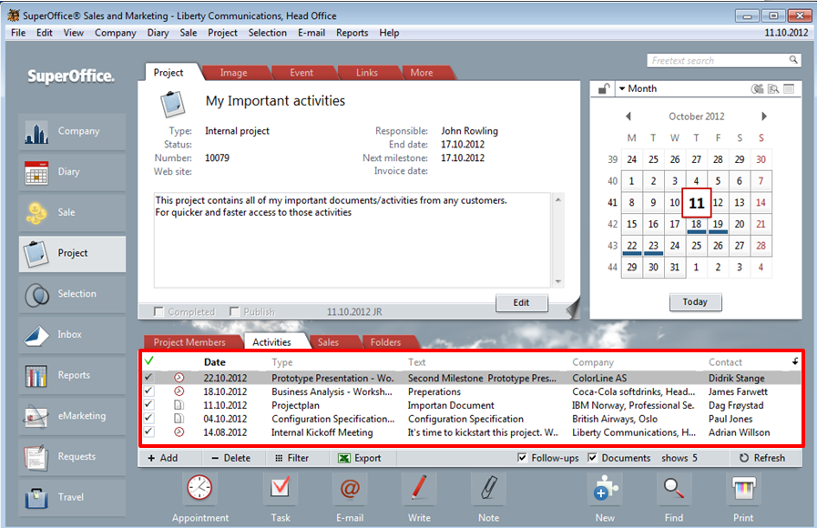The width and height of the screenshot is (817, 528).
Task: Open the Inbox navigator button
Action: pos(73,334)
